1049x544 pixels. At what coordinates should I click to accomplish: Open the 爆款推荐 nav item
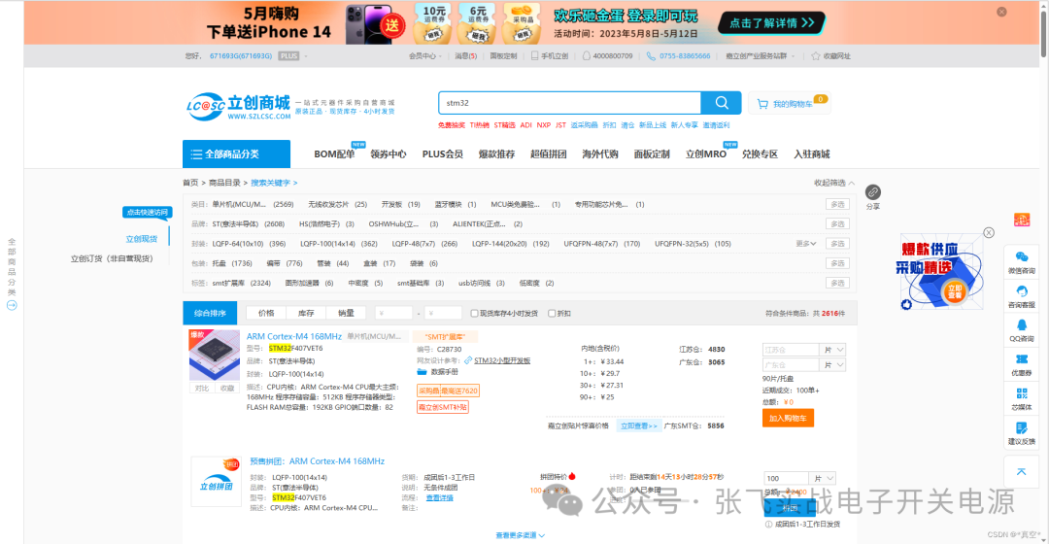496,153
